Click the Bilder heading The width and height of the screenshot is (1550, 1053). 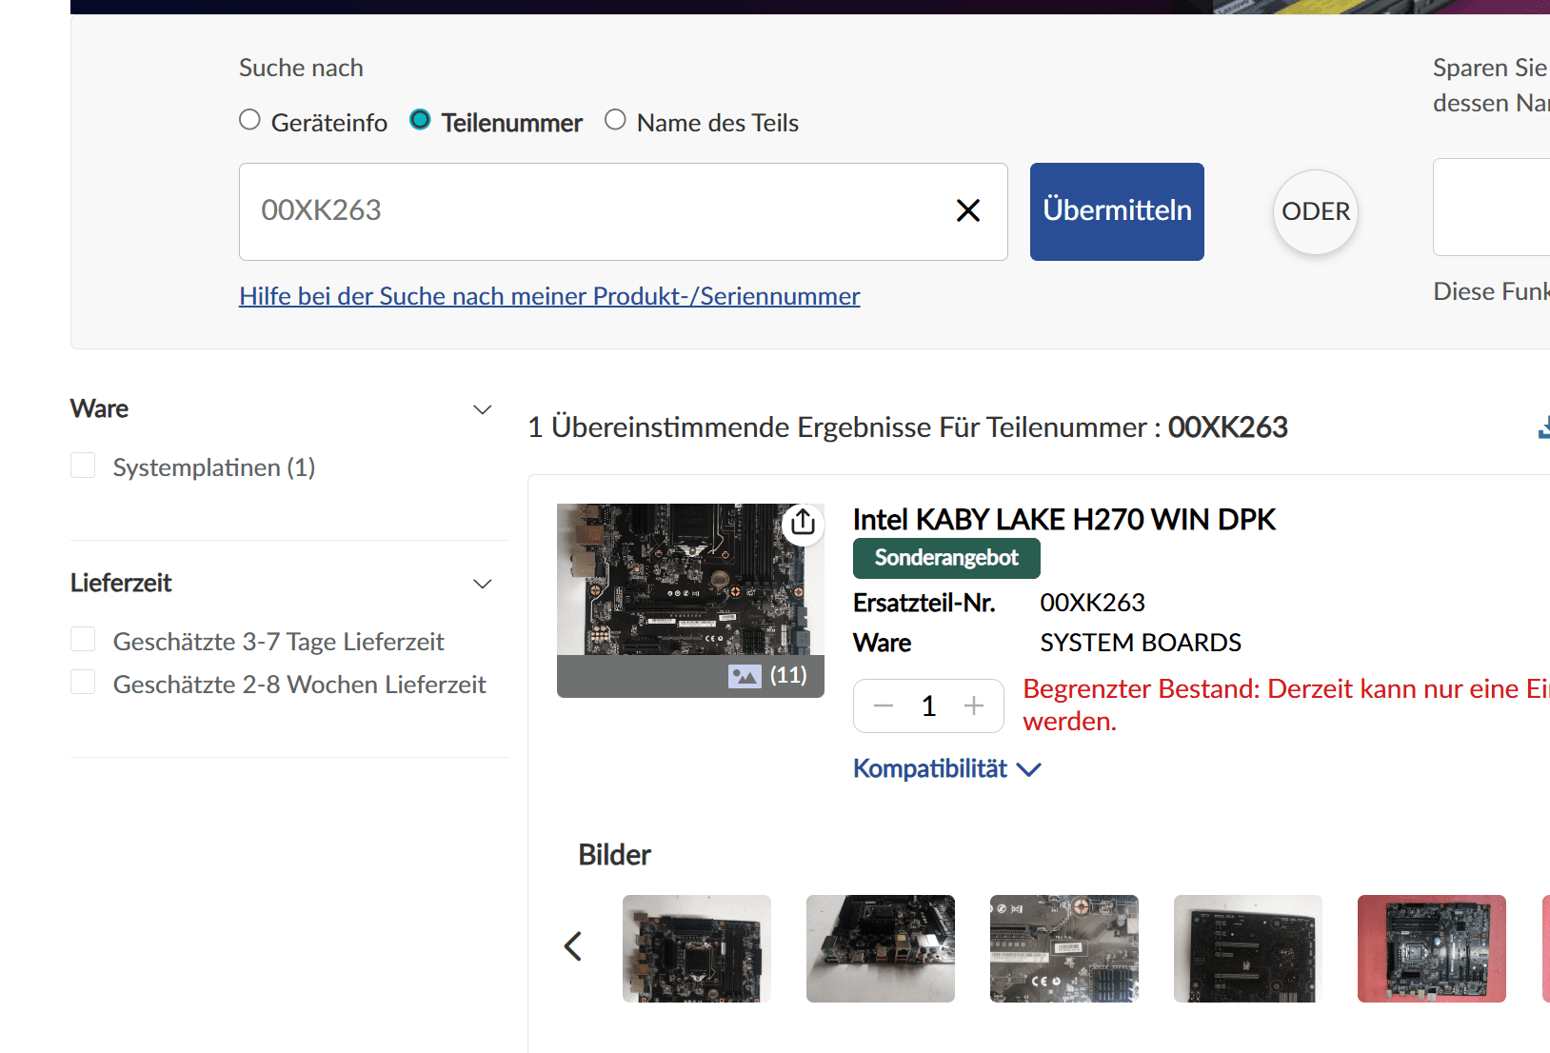click(x=614, y=855)
